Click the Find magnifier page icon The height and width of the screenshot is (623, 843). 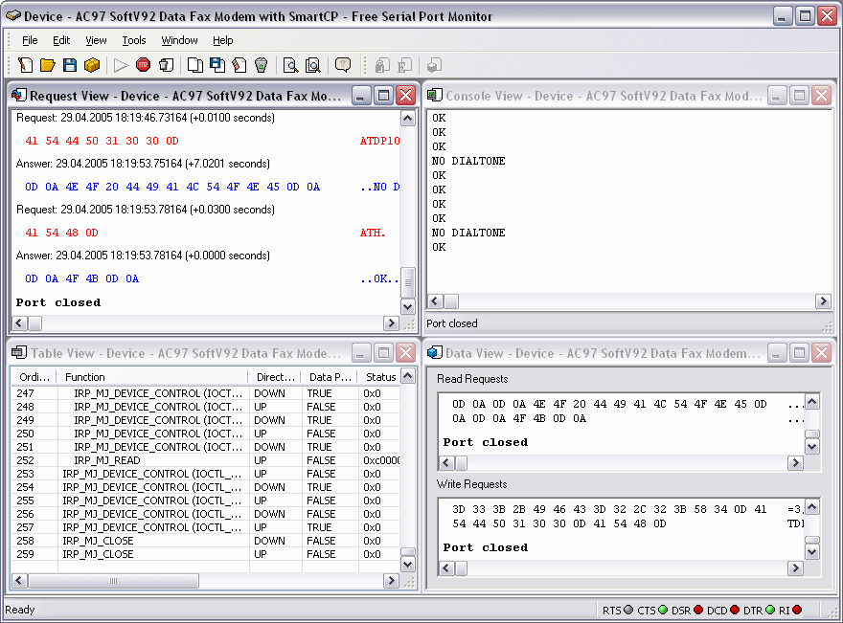[290, 65]
